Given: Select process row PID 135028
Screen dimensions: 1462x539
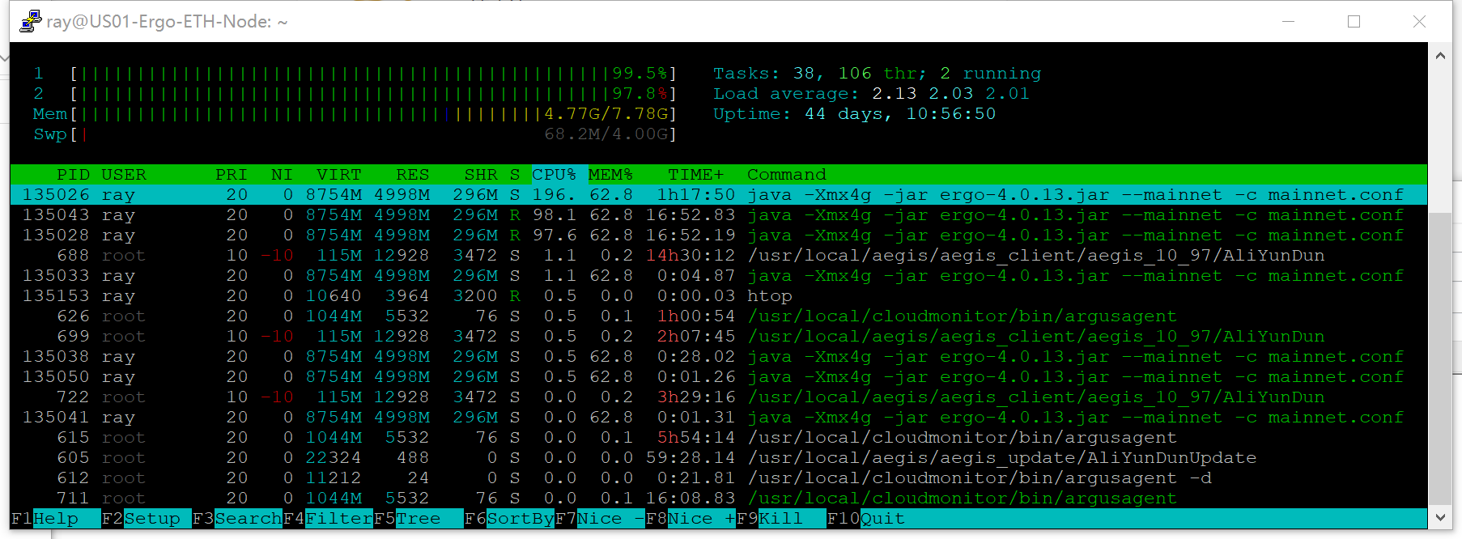Looking at the screenshot, I should point(719,236).
